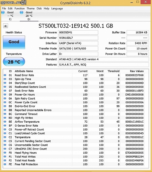Click the Features field

pos(103,65)
